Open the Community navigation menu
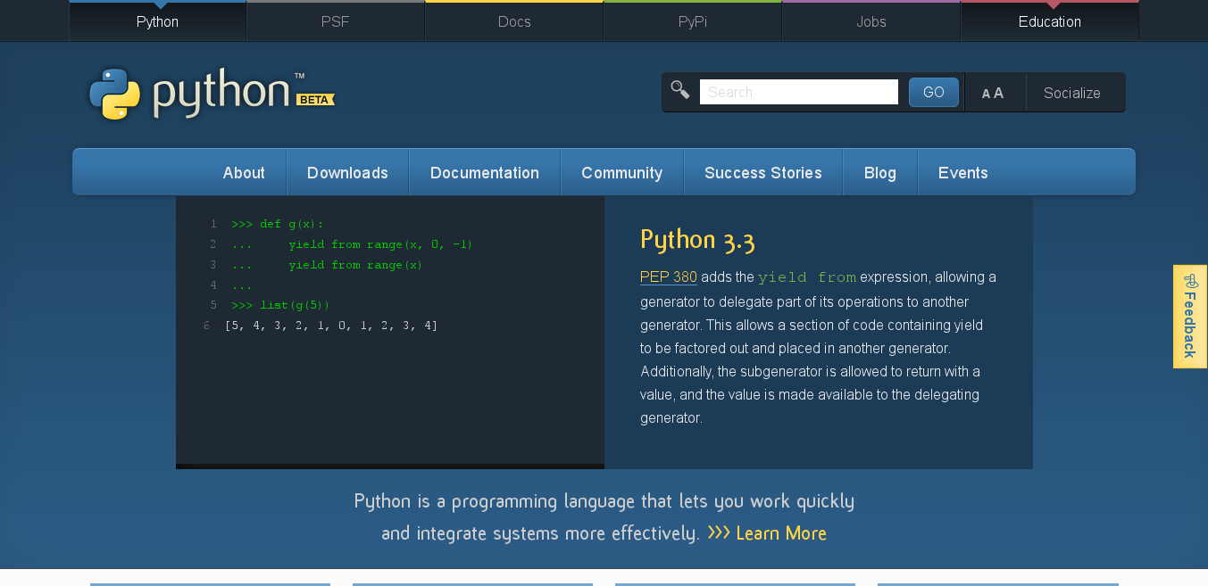Image resolution: width=1208 pixels, height=586 pixels. click(x=622, y=173)
